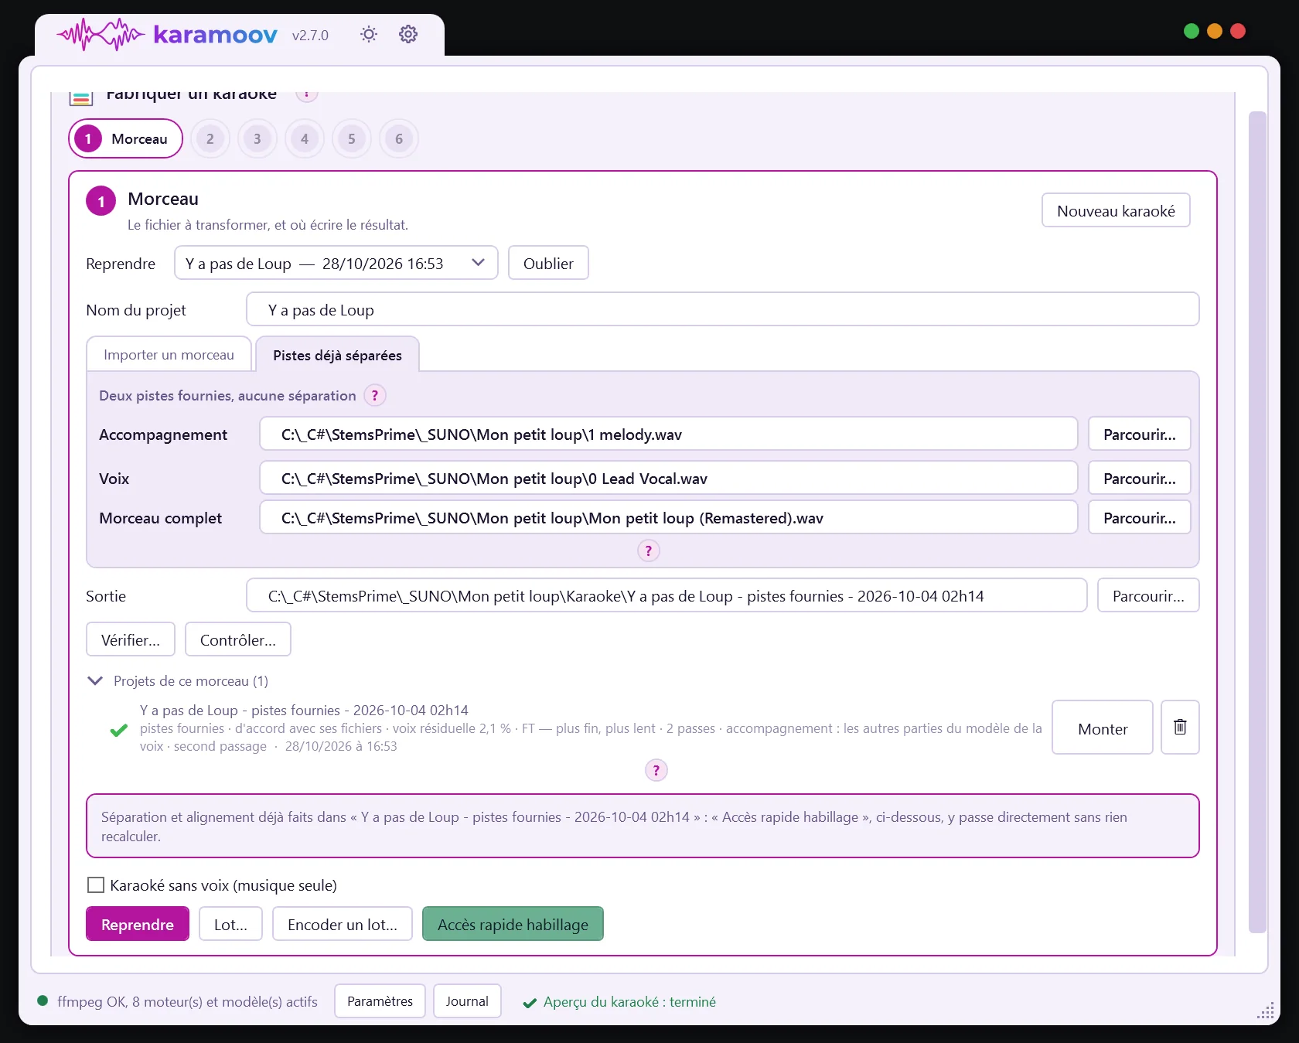Go to step 4 of the wizard
Image resolution: width=1299 pixels, height=1043 pixels.
(x=305, y=139)
